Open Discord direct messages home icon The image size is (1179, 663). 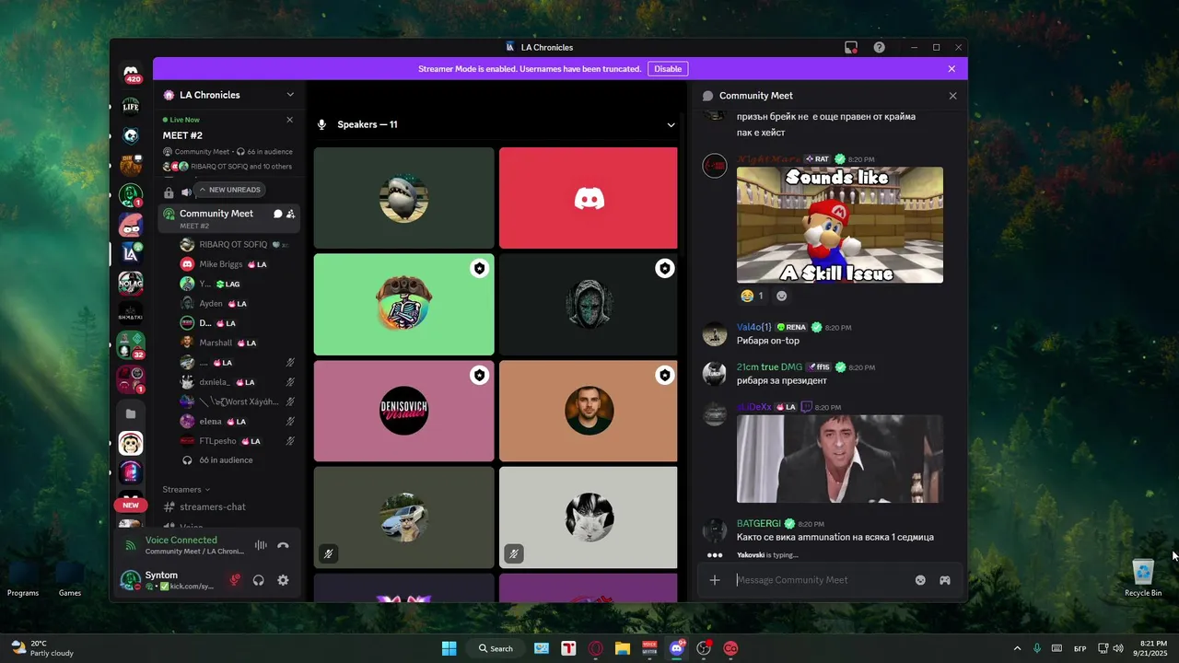(x=131, y=74)
